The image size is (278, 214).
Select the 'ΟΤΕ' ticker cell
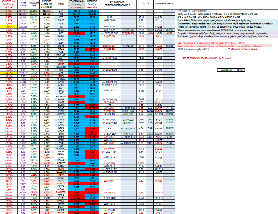(61, 33)
